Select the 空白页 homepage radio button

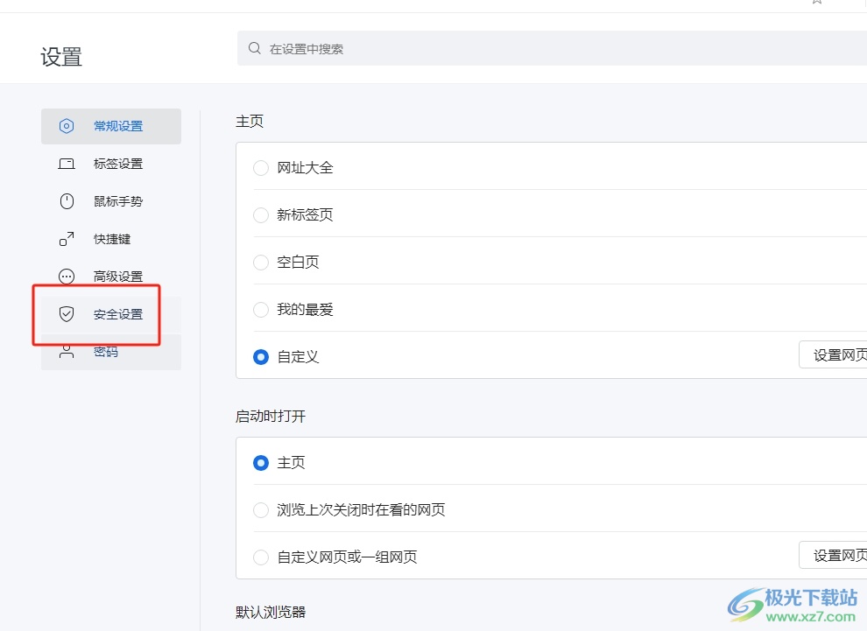pyautogui.click(x=261, y=262)
